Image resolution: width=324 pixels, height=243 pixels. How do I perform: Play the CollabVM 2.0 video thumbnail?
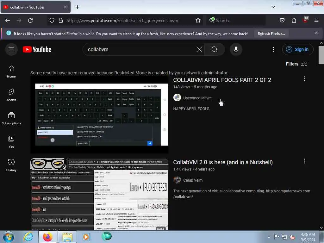[99, 195]
